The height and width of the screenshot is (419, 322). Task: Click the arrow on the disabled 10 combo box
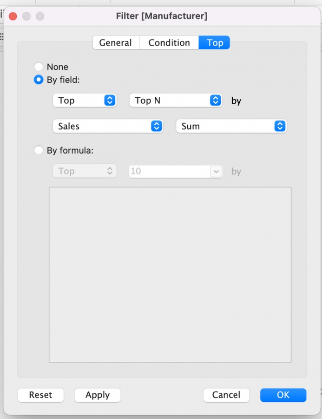point(216,171)
